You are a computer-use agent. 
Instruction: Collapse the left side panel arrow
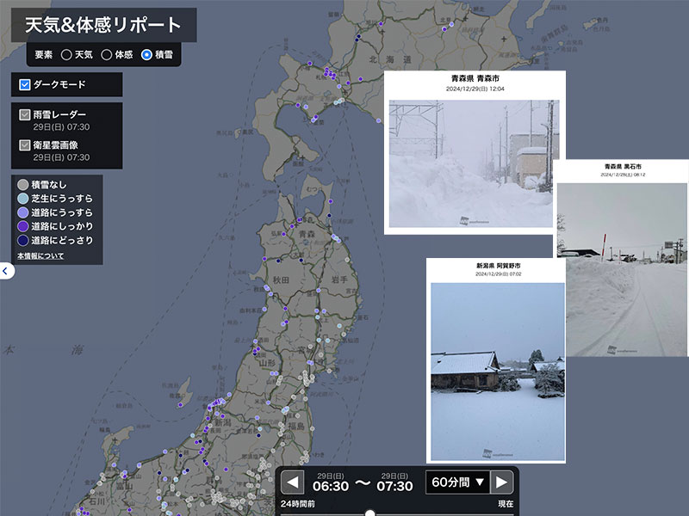(x=5, y=271)
